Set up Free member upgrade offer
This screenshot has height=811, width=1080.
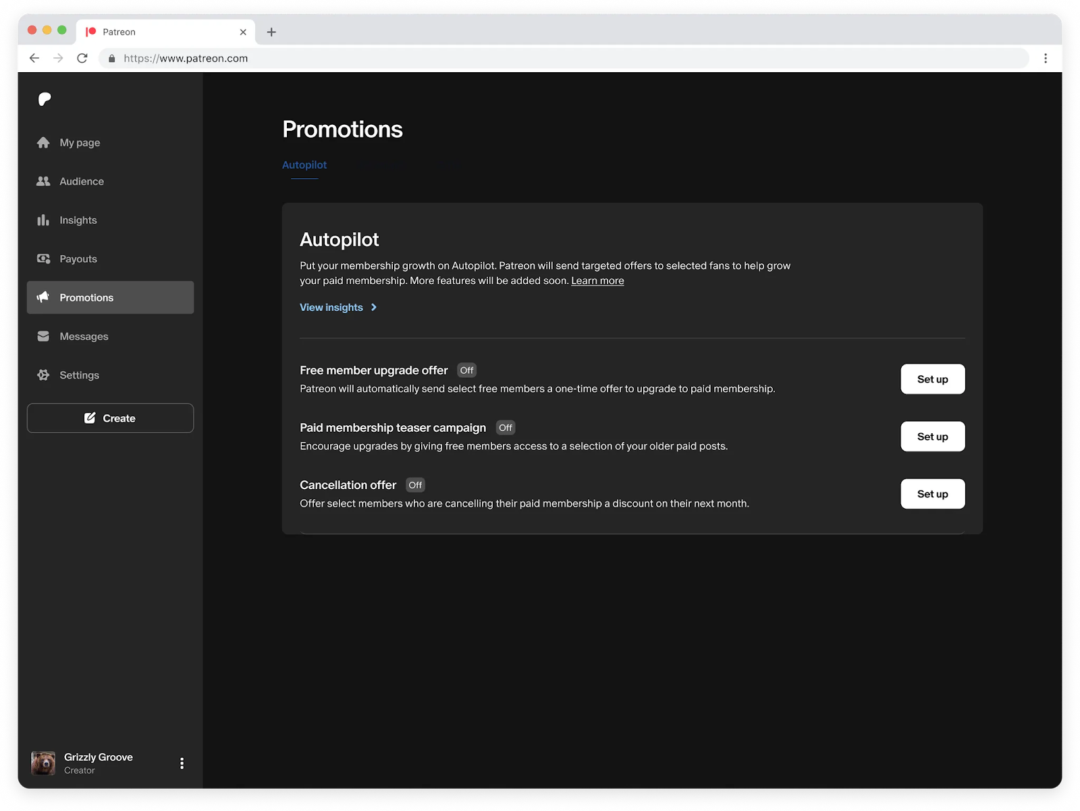[932, 379]
